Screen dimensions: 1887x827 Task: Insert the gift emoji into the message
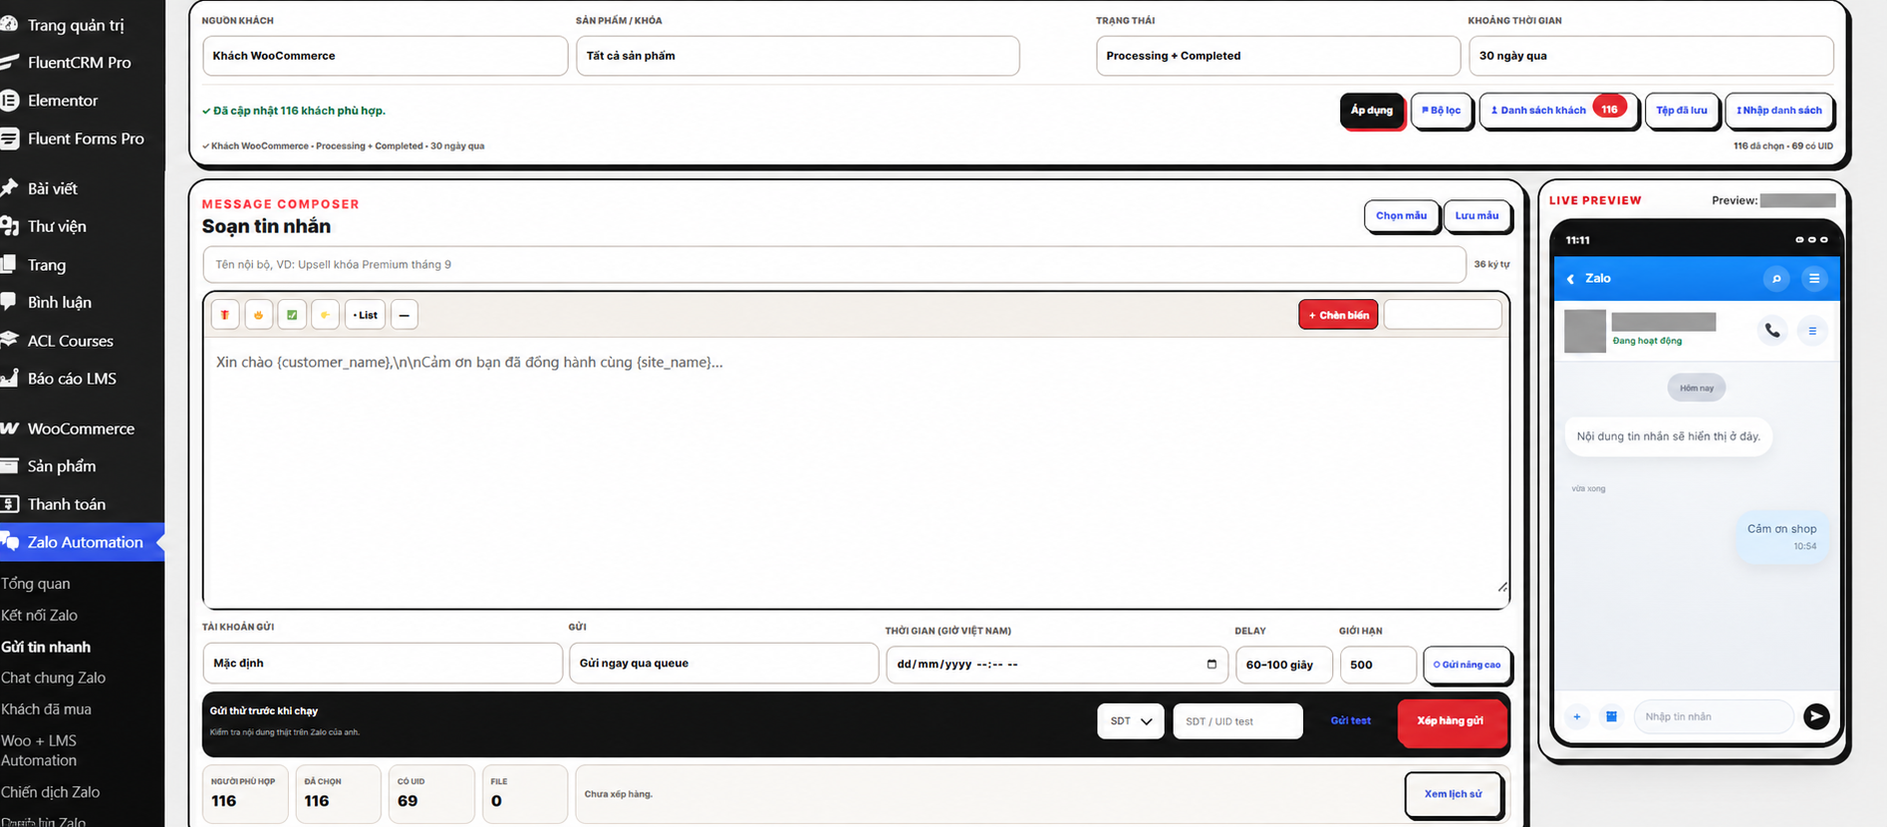pos(225,315)
